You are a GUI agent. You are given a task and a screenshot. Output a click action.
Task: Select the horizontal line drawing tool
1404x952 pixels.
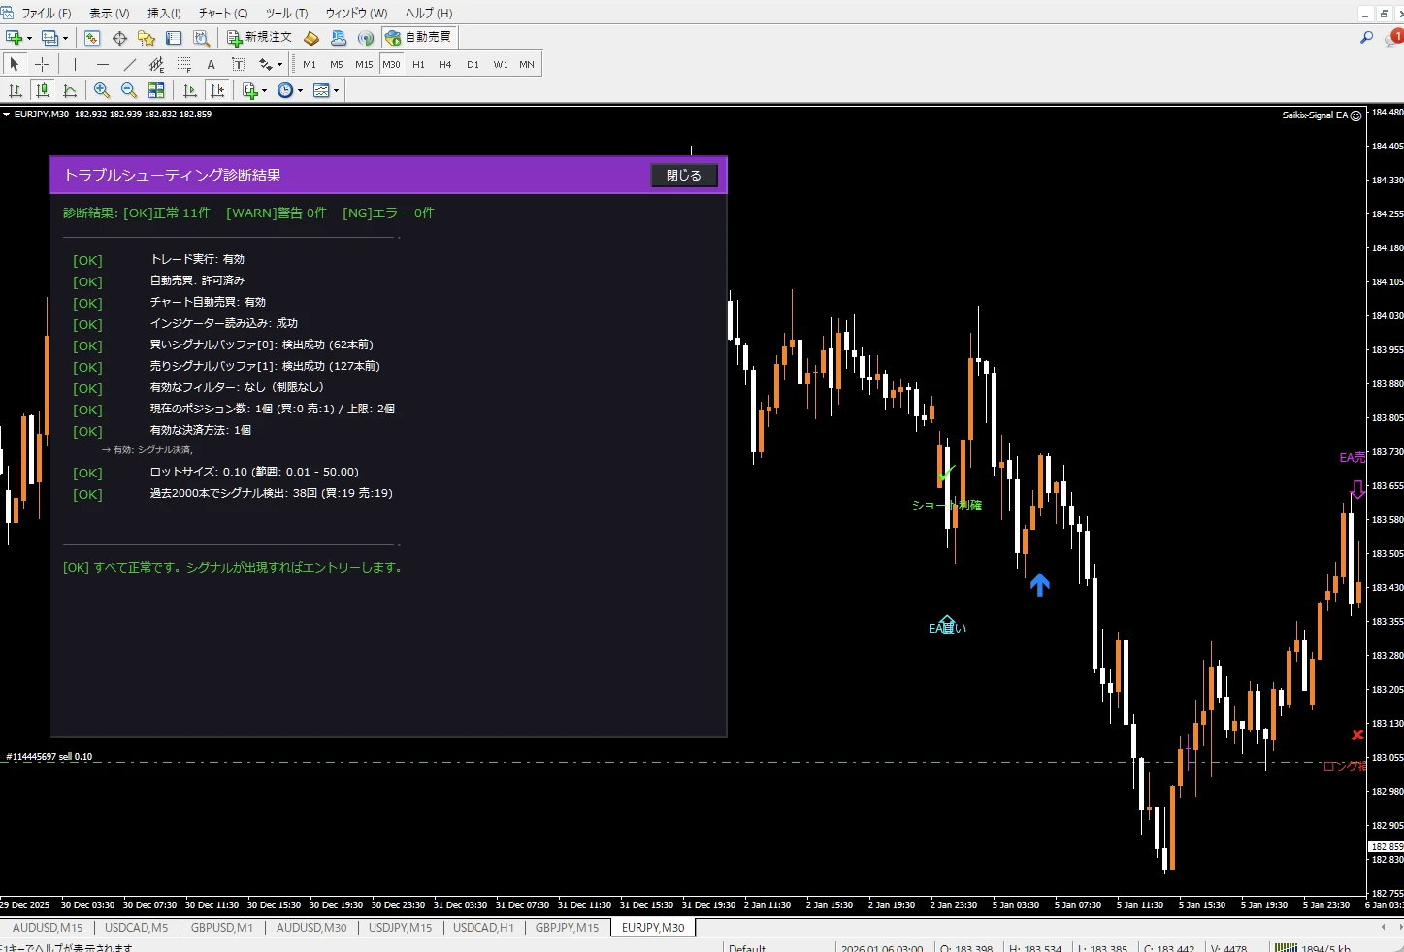pyautogui.click(x=103, y=64)
